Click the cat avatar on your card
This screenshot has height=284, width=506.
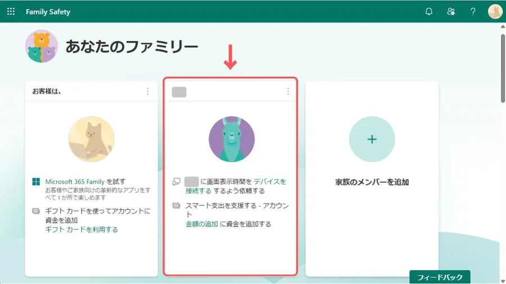pos(91,139)
